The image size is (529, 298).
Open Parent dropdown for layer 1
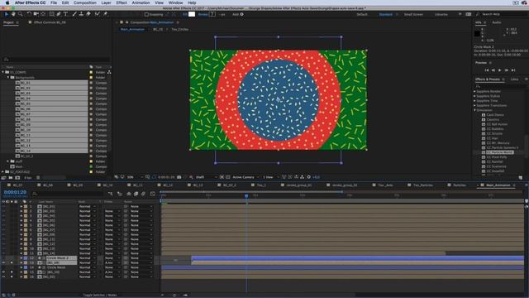(x=141, y=206)
